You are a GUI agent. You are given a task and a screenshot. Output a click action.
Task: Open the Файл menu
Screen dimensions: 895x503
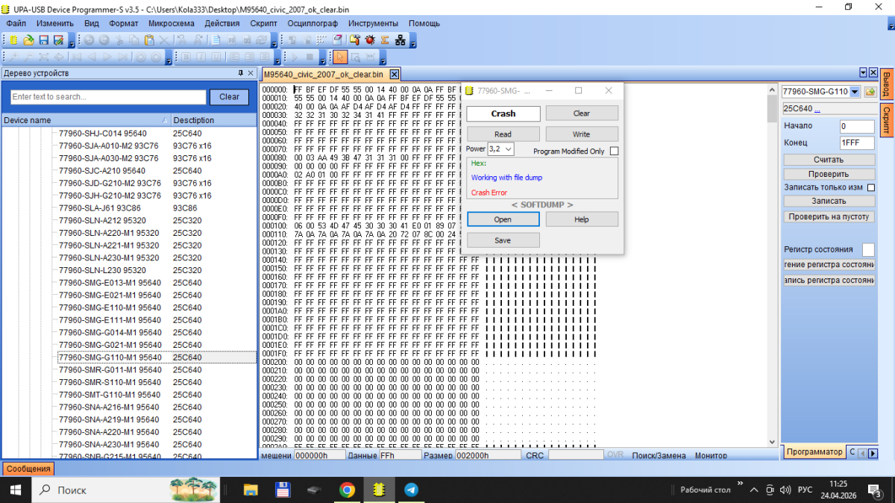pos(16,23)
